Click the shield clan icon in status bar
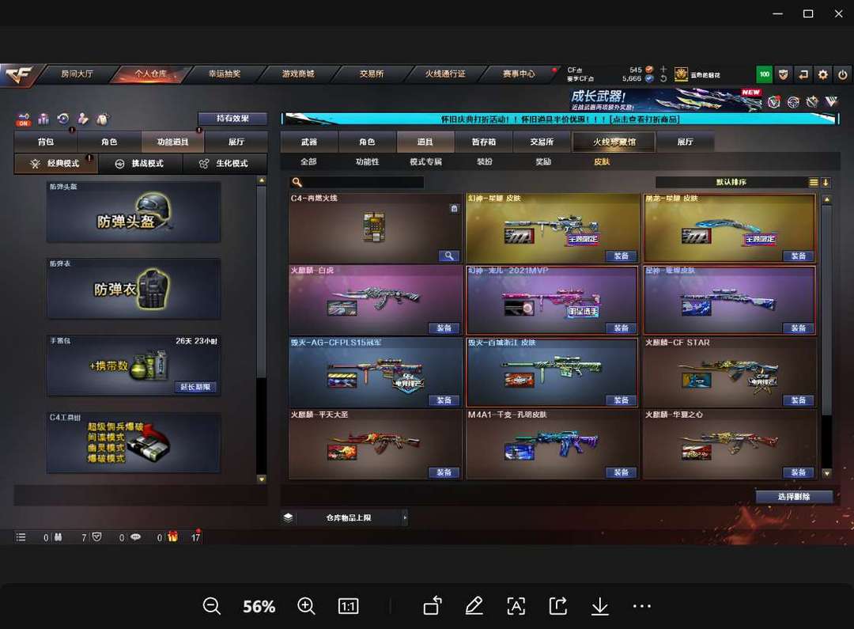The image size is (854, 629). click(96, 537)
